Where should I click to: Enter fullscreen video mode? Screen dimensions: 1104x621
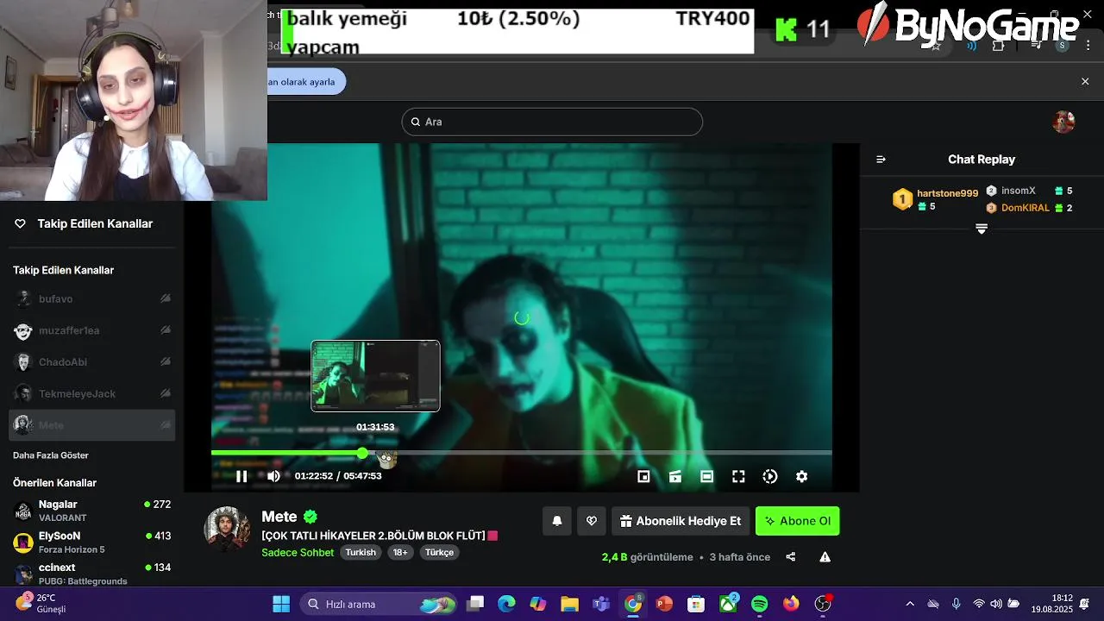click(738, 476)
